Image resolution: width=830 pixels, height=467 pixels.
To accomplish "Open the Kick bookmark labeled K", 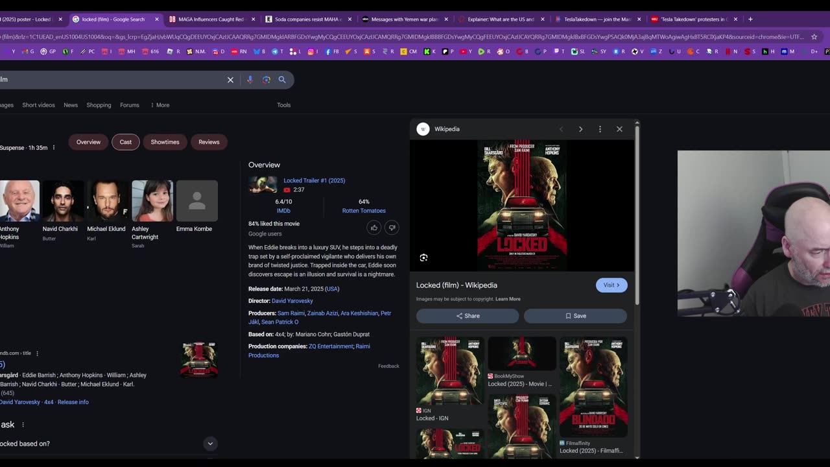I will pos(429,51).
